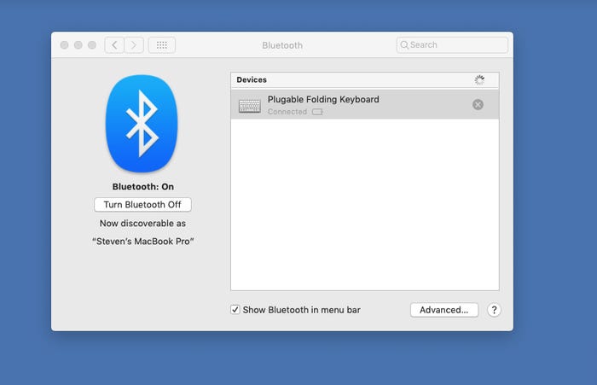Show all preferences grid button
The height and width of the screenshot is (385, 597).
[162, 45]
